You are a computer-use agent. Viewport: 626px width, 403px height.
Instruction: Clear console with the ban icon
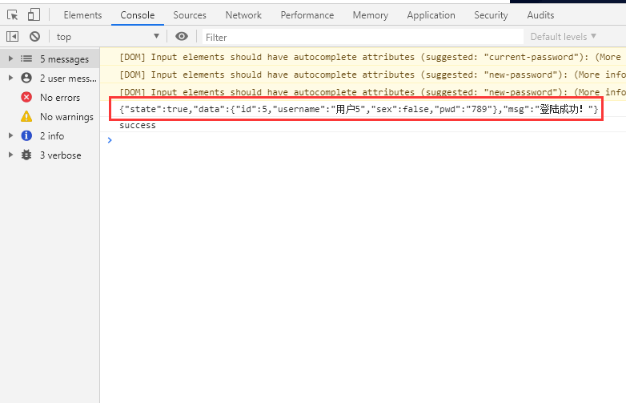pyautogui.click(x=34, y=37)
